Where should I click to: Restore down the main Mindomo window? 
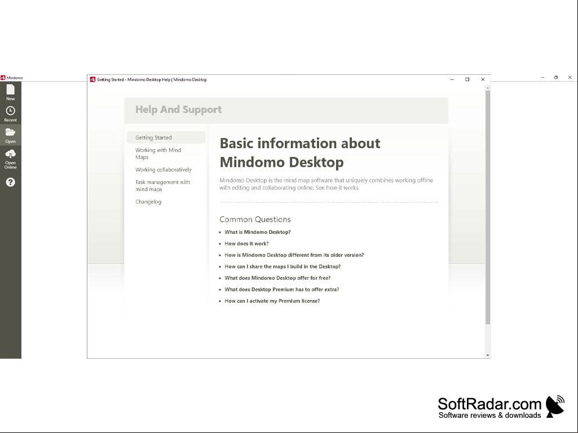(556, 77)
